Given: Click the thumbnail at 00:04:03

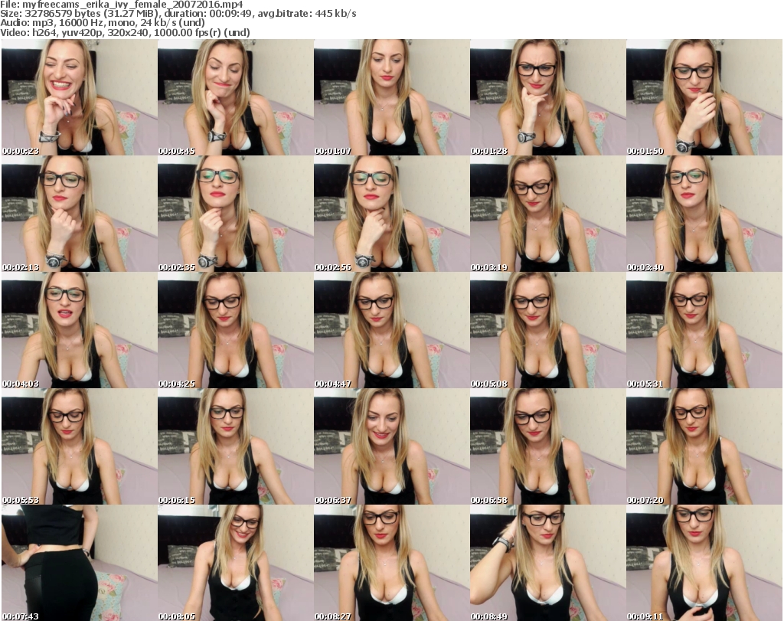Looking at the screenshot, I should [x=79, y=330].
